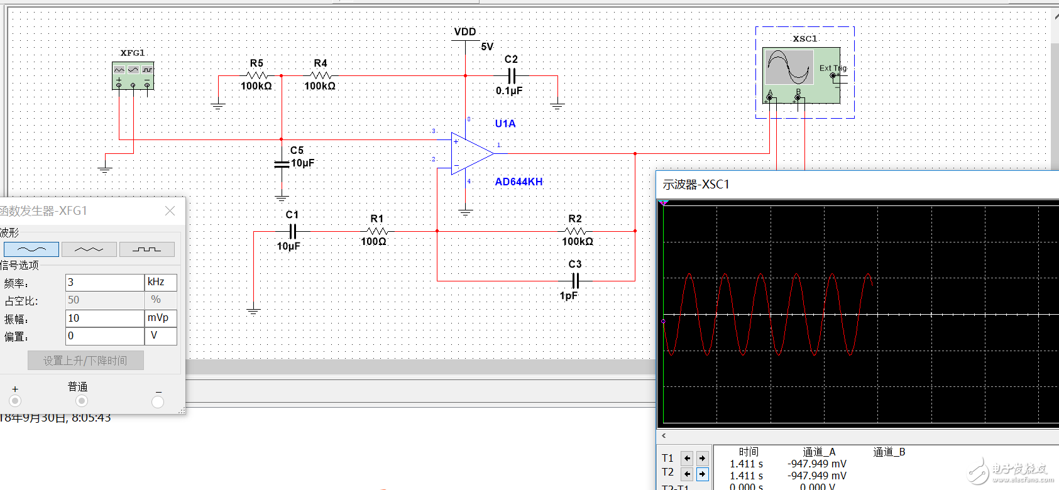This screenshot has height=490, width=1059.
Task: Close the function generator XFG1 dialog
Action: tap(170, 211)
